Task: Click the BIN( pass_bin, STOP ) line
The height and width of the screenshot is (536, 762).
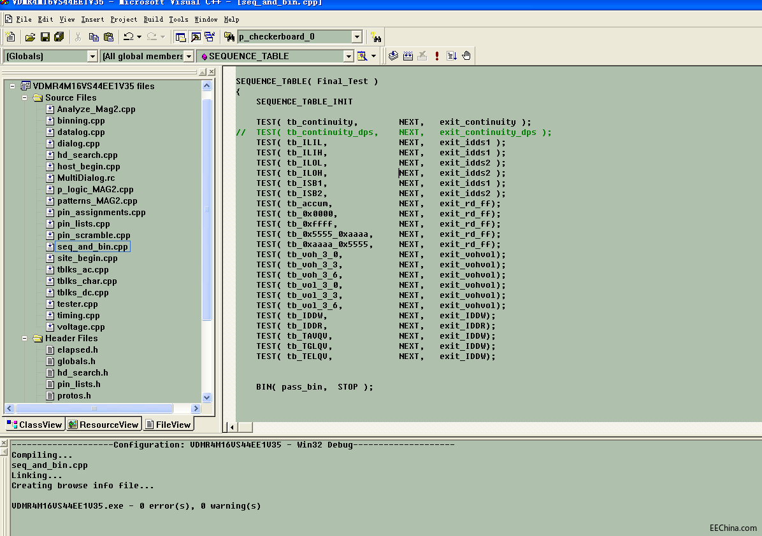Action: [315, 387]
